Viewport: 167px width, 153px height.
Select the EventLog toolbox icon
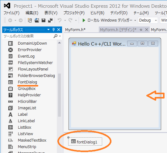point(10,56)
